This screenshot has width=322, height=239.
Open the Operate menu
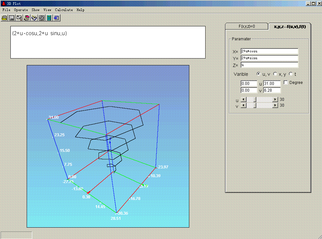[x=21, y=10]
